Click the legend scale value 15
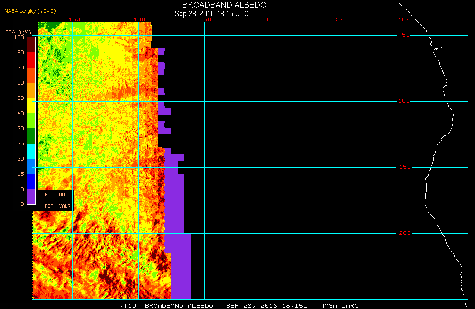This screenshot has height=309, width=475. click(x=20, y=174)
